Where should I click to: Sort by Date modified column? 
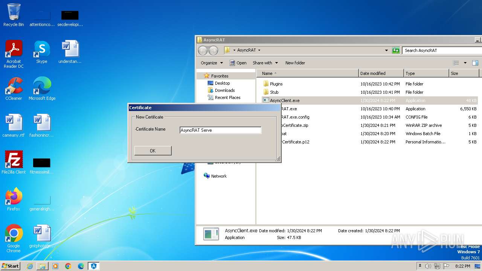[x=381, y=73]
